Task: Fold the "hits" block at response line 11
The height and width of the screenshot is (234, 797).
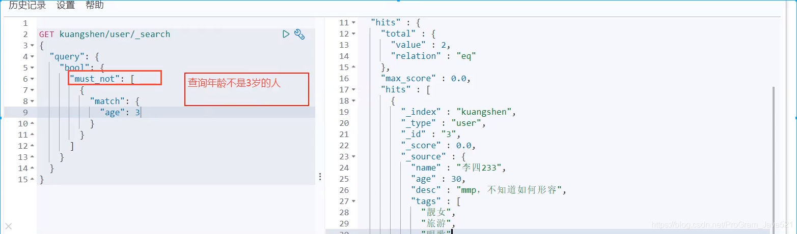Action: coord(354,23)
